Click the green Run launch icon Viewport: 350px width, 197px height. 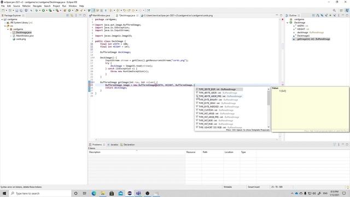43,10
